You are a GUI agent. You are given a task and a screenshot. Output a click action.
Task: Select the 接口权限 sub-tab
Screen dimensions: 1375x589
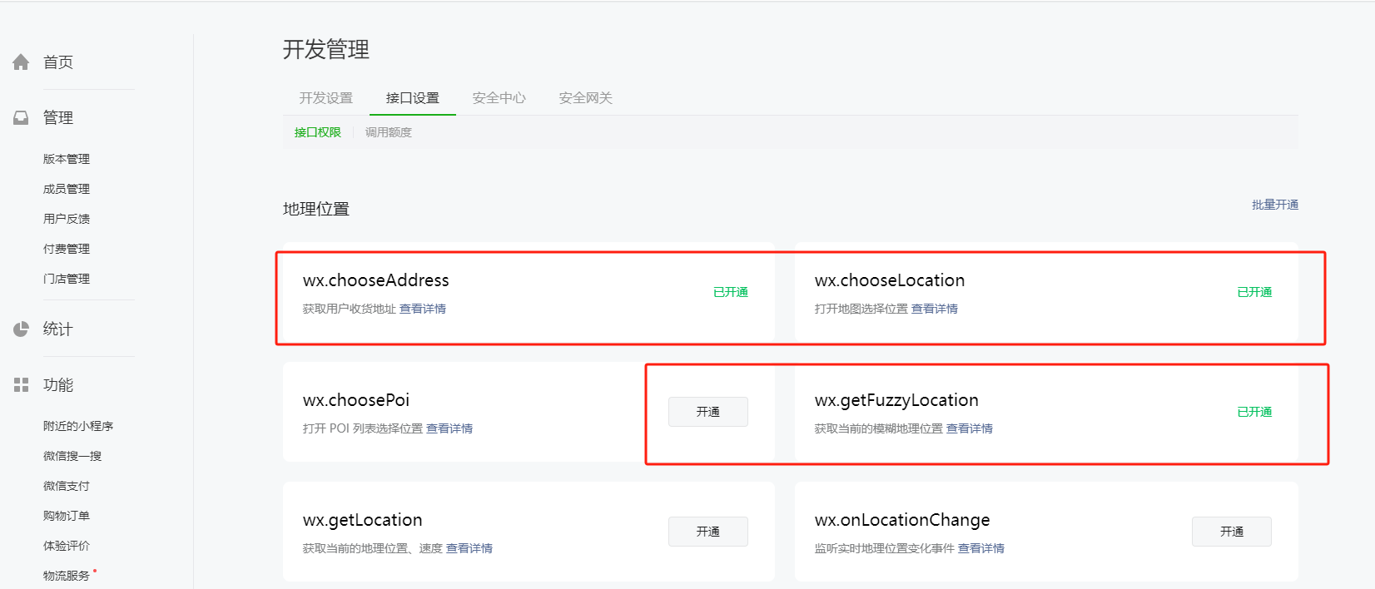coord(318,132)
